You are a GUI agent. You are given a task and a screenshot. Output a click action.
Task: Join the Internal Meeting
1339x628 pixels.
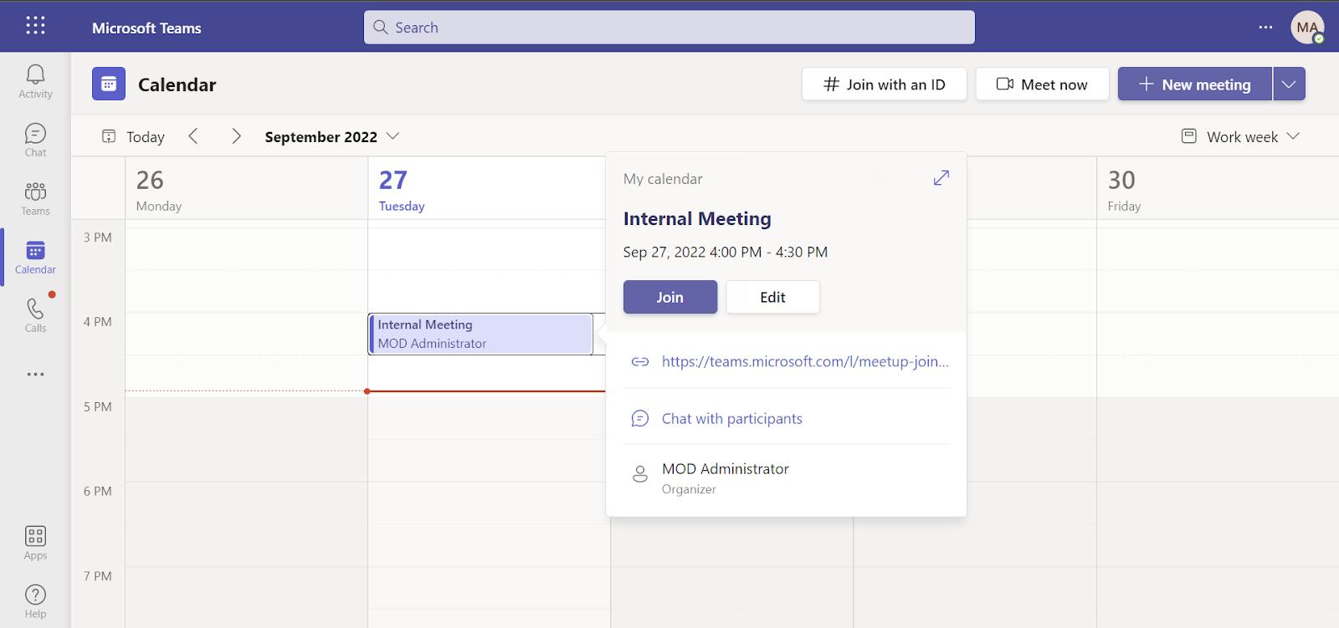pos(670,297)
